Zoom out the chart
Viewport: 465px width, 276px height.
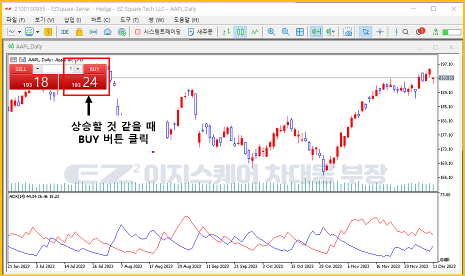285,31
